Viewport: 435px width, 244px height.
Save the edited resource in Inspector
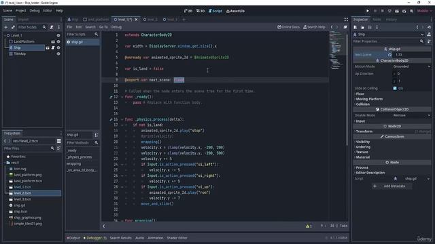370,27
